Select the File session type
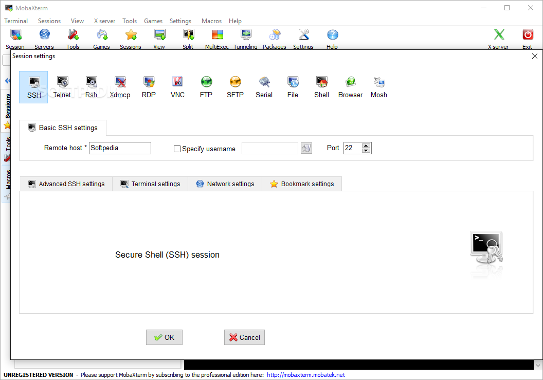Viewport: 543px width, 380px height. pos(293,87)
